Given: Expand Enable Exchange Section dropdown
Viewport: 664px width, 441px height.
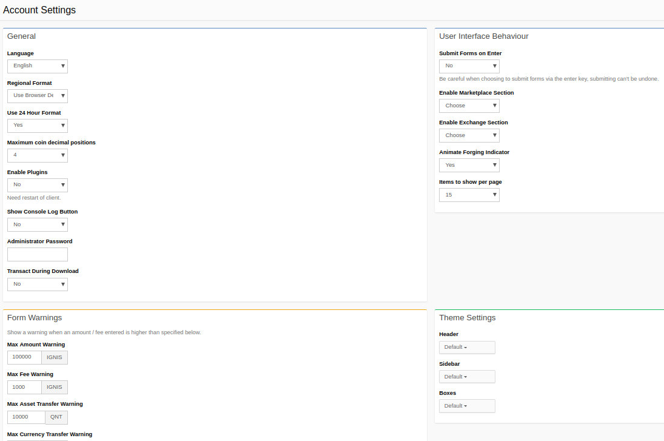Looking at the screenshot, I should coord(469,135).
